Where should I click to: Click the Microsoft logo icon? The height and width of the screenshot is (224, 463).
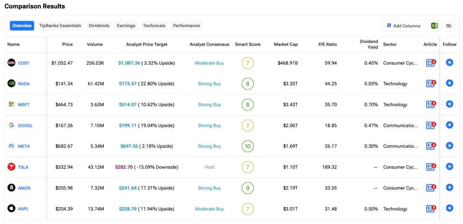coord(11,105)
